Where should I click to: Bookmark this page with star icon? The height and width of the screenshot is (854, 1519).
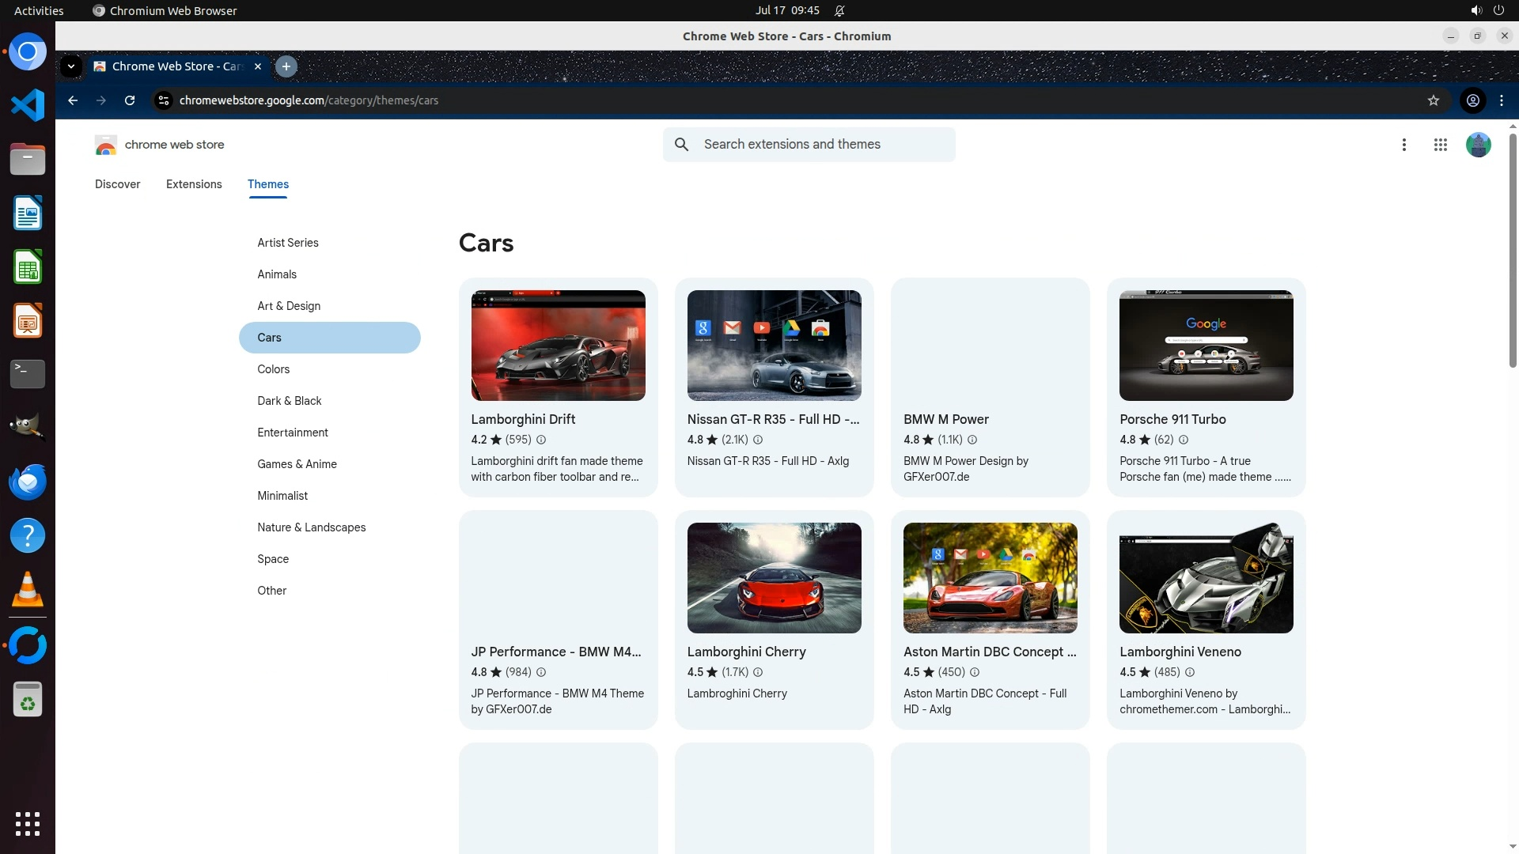click(1433, 100)
